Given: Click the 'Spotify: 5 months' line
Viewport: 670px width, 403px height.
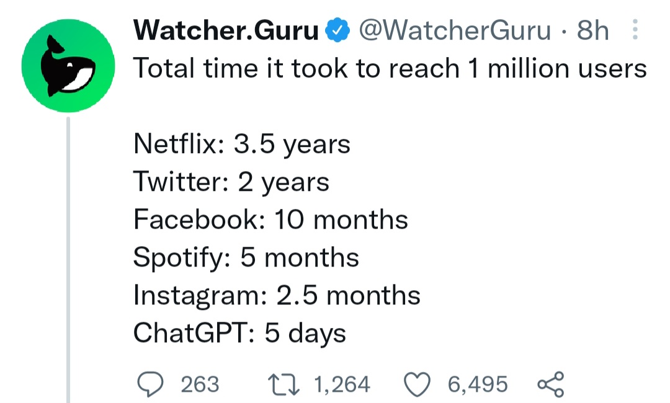Looking at the screenshot, I should (246, 258).
